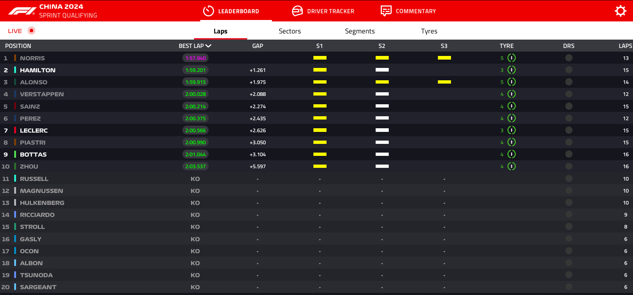The image size is (633, 295).
Task: Click Sargeant DRS indicator dot
Action: pos(569,287)
